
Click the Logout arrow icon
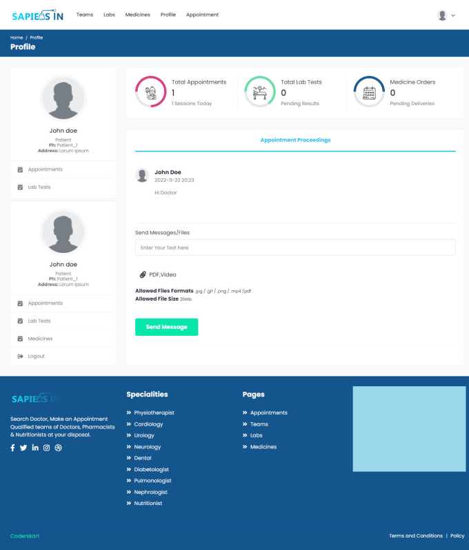[20, 357]
